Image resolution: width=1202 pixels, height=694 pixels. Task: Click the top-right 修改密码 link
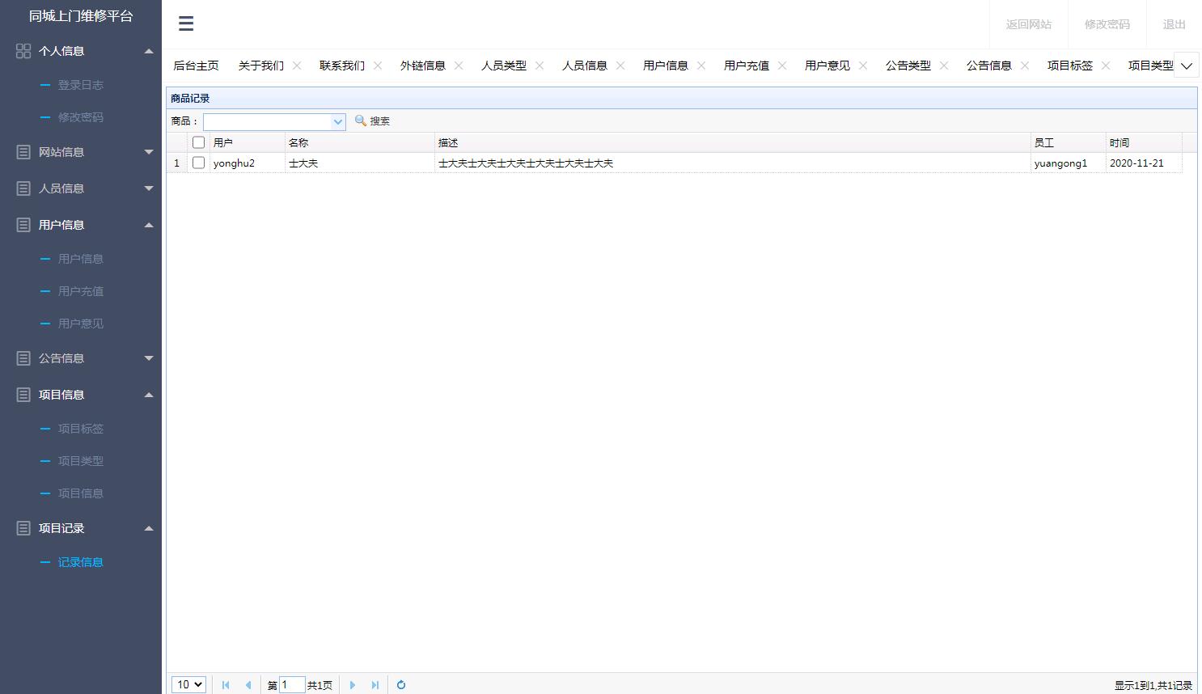1107,24
